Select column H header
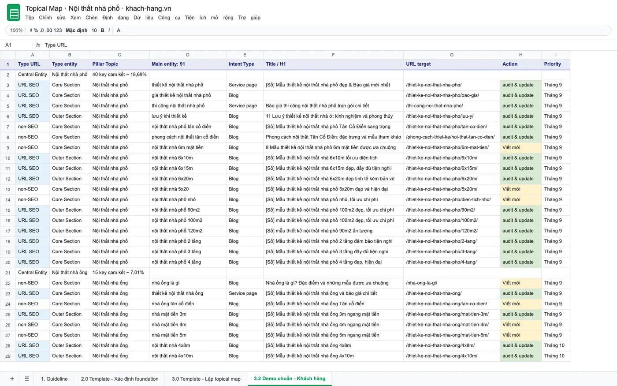Viewport: 617px width, 386px height. [520, 55]
